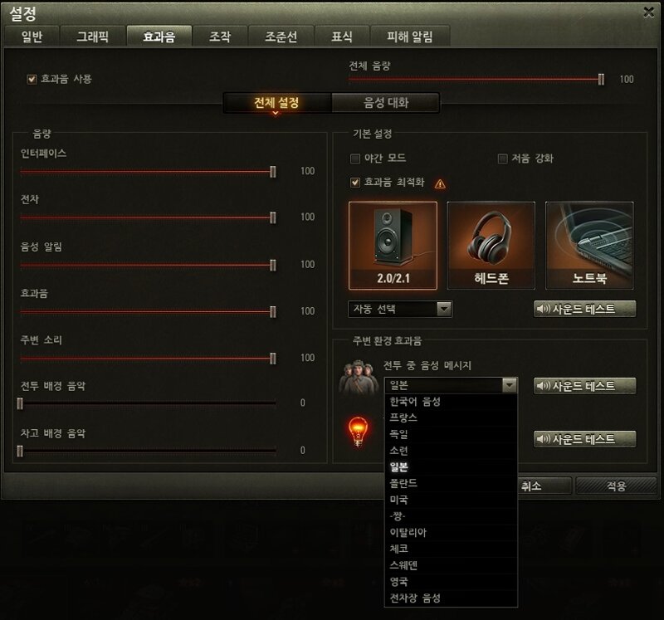
Task: Close the 설정 window with X icon
Action: click(648, 12)
